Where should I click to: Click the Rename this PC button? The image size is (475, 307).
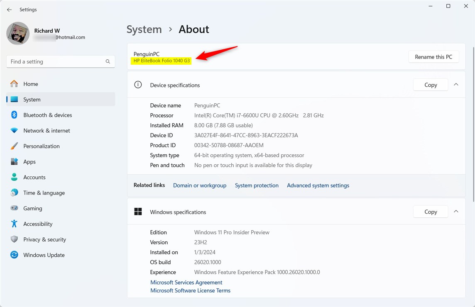[433, 57]
